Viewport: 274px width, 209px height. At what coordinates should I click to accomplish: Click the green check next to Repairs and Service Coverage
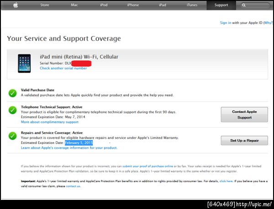[13, 136]
